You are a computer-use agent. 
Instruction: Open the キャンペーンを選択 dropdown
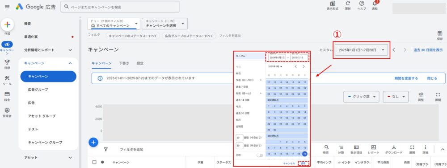165,24
